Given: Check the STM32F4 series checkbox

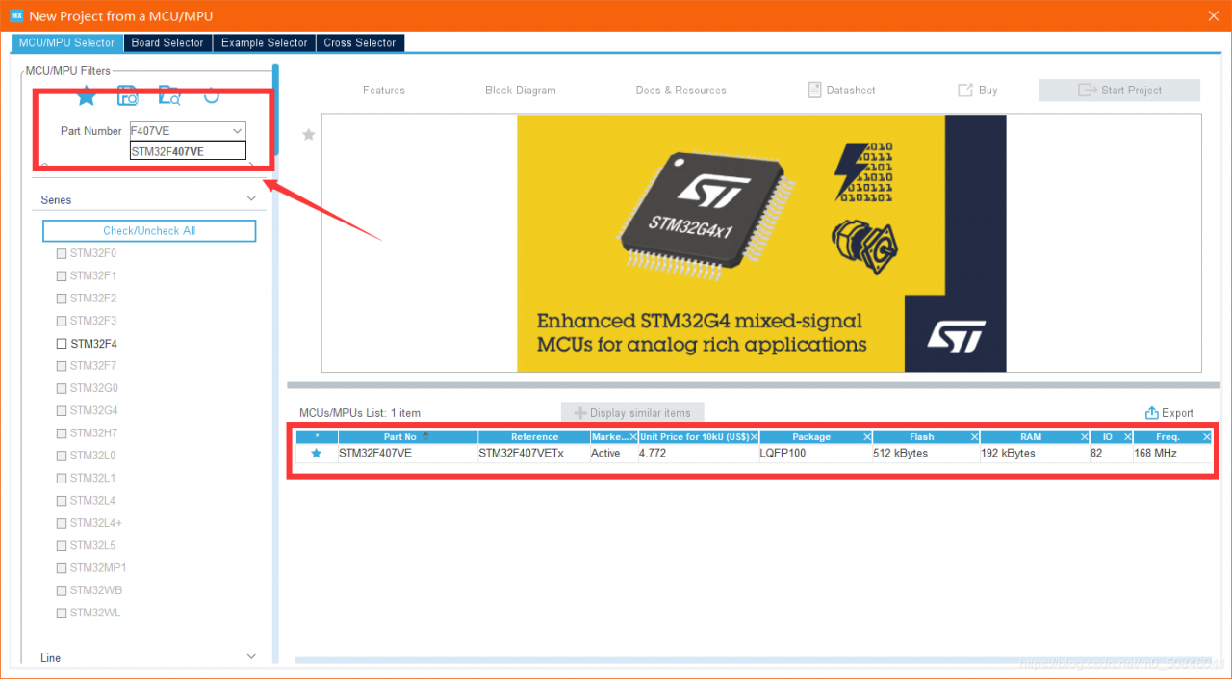Looking at the screenshot, I should (x=62, y=344).
